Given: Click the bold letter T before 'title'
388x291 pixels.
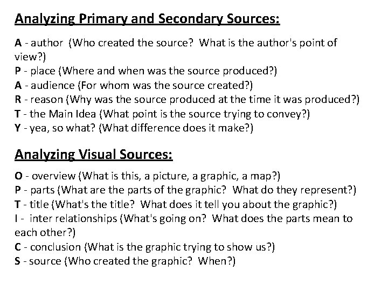Looking at the screenshot, I should pyautogui.click(x=17, y=204).
